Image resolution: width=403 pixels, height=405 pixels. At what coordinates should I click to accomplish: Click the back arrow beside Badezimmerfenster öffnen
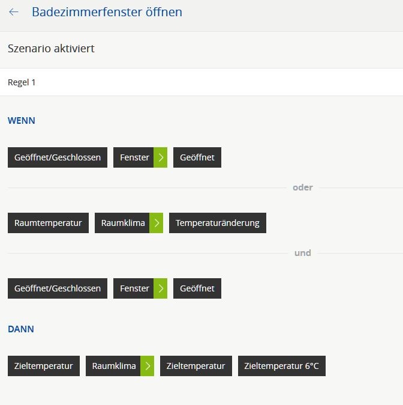[x=14, y=12]
